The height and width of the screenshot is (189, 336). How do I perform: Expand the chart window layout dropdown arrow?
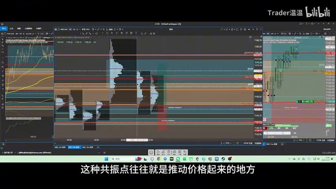tap(123, 29)
